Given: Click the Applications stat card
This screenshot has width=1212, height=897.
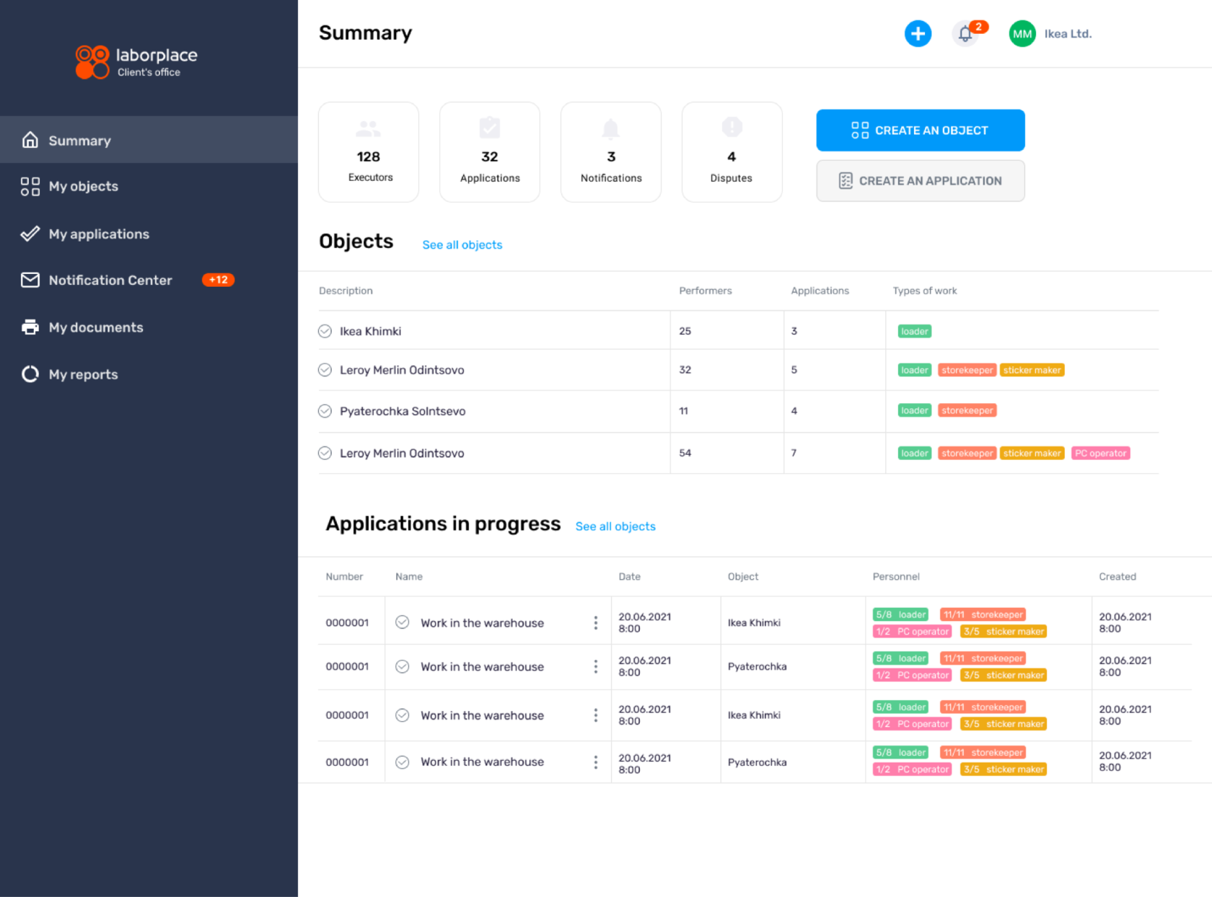Looking at the screenshot, I should (490, 152).
